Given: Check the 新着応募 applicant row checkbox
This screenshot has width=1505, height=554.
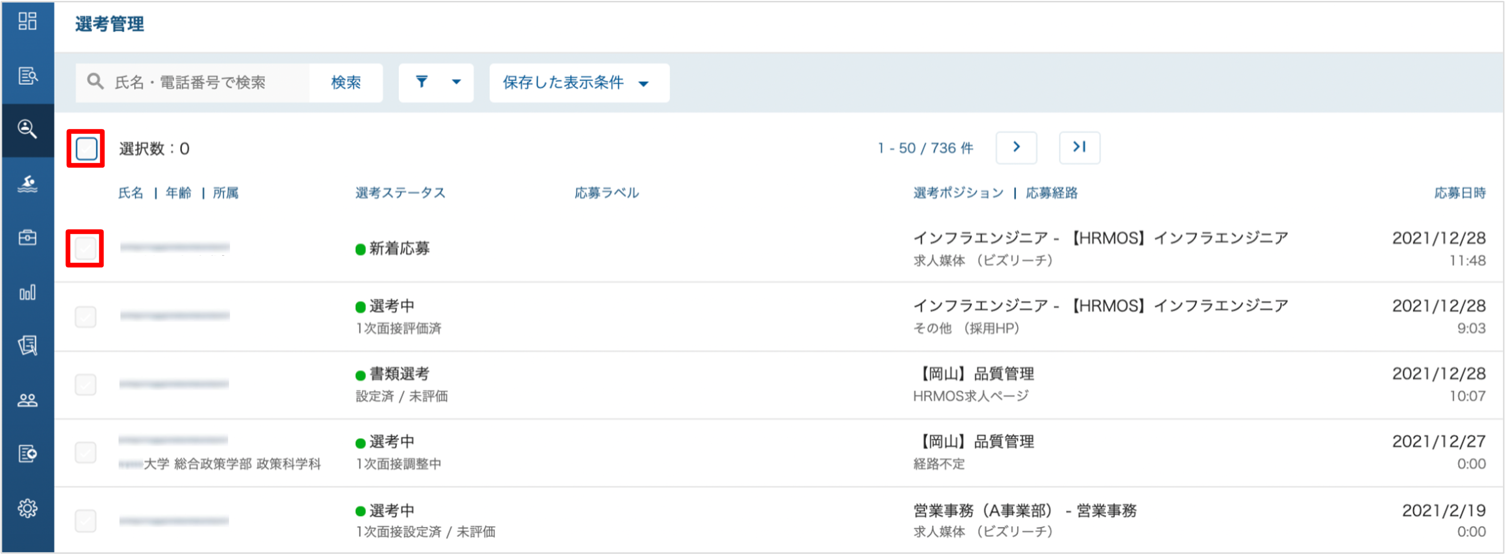Looking at the screenshot, I should (85, 249).
